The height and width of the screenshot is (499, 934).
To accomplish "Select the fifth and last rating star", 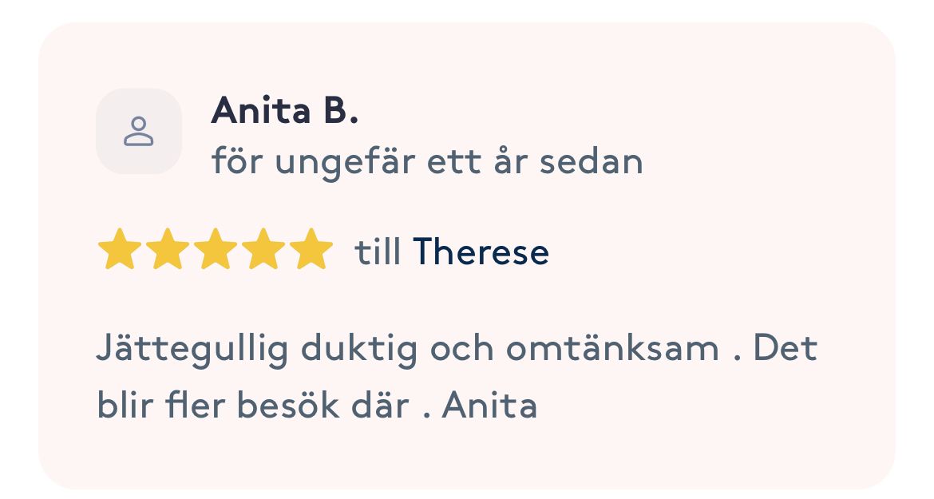I will (311, 249).
